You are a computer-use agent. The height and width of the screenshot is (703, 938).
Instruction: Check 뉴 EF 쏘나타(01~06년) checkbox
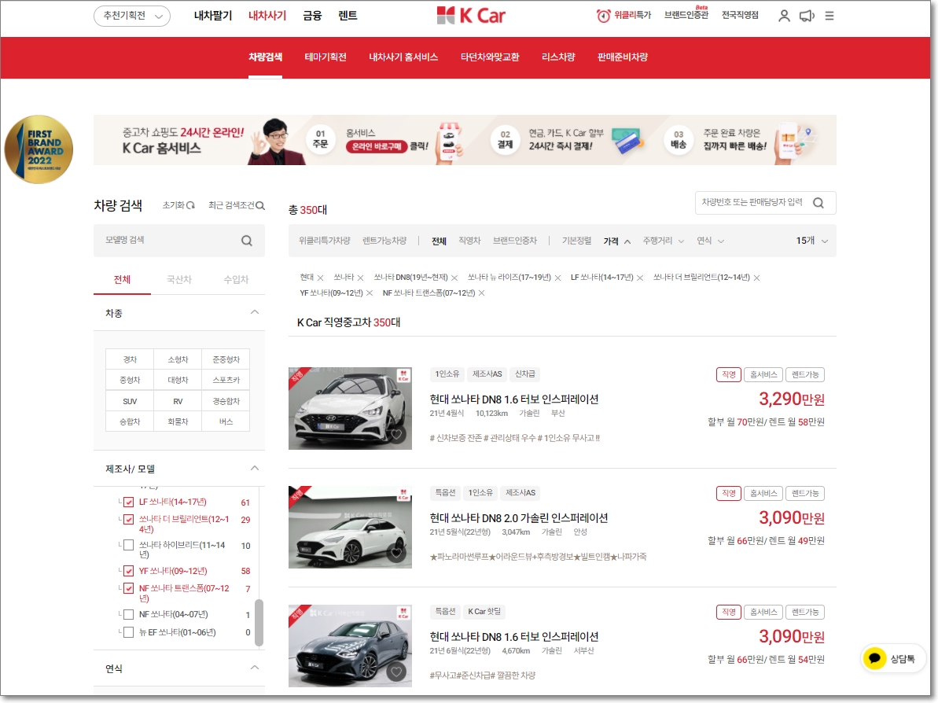coord(128,632)
